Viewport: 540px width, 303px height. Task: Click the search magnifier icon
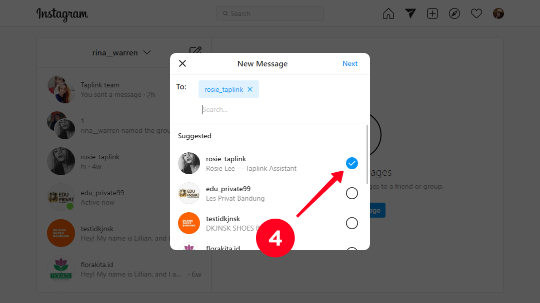225,13
